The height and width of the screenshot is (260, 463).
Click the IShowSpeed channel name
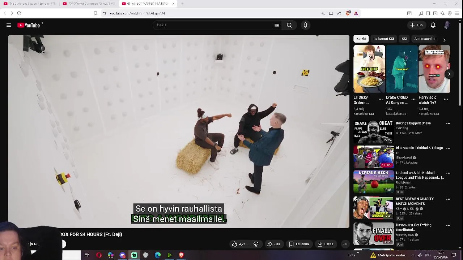(x=404, y=157)
